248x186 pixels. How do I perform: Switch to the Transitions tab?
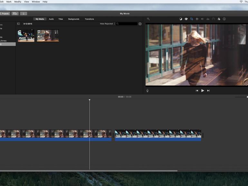pyautogui.click(x=89, y=19)
